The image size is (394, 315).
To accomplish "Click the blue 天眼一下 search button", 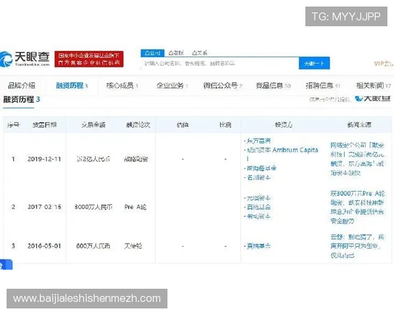I will 314,63.
